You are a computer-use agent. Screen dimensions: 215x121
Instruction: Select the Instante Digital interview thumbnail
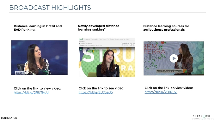pos(40,58)
